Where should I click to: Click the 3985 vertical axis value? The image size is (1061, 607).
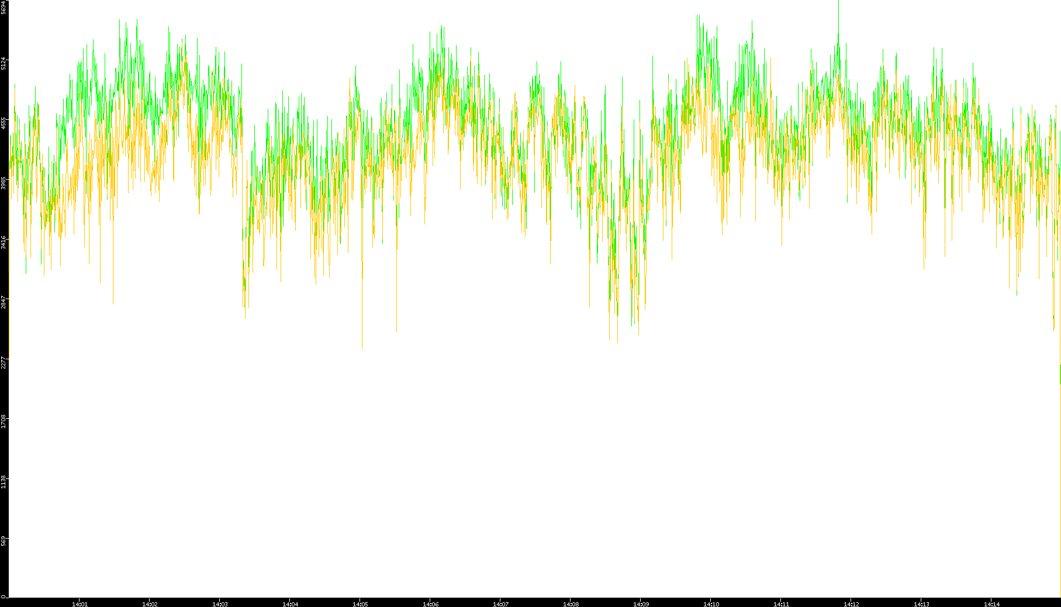coord(4,183)
